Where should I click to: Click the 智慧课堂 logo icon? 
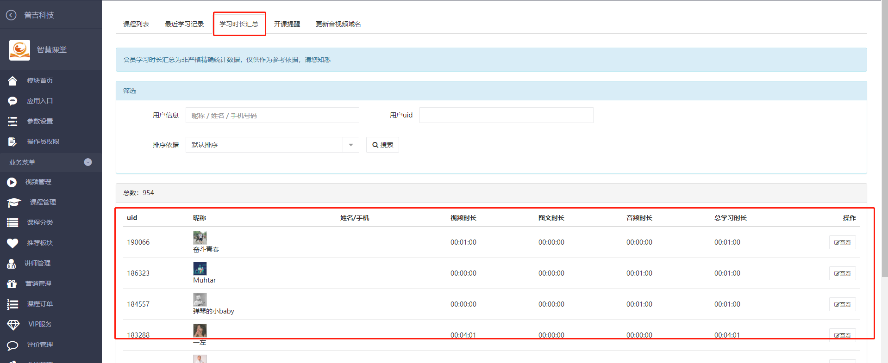coord(19,50)
